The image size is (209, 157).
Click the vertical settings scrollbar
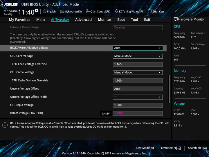(169, 89)
